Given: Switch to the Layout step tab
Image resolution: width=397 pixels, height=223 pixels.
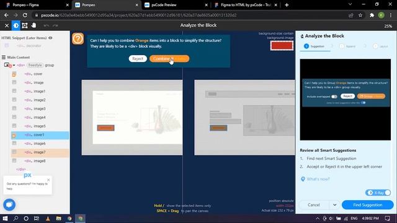Looking at the screenshot, I should 380,46.
